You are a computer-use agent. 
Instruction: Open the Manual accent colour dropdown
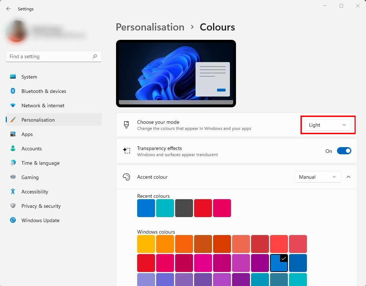pyautogui.click(x=318, y=177)
